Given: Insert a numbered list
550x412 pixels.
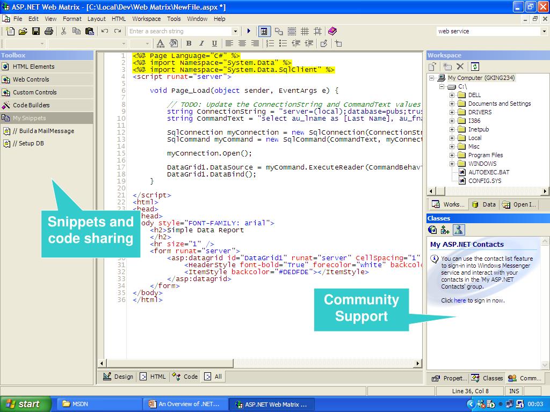Looking at the screenshot, I should (x=270, y=43).
